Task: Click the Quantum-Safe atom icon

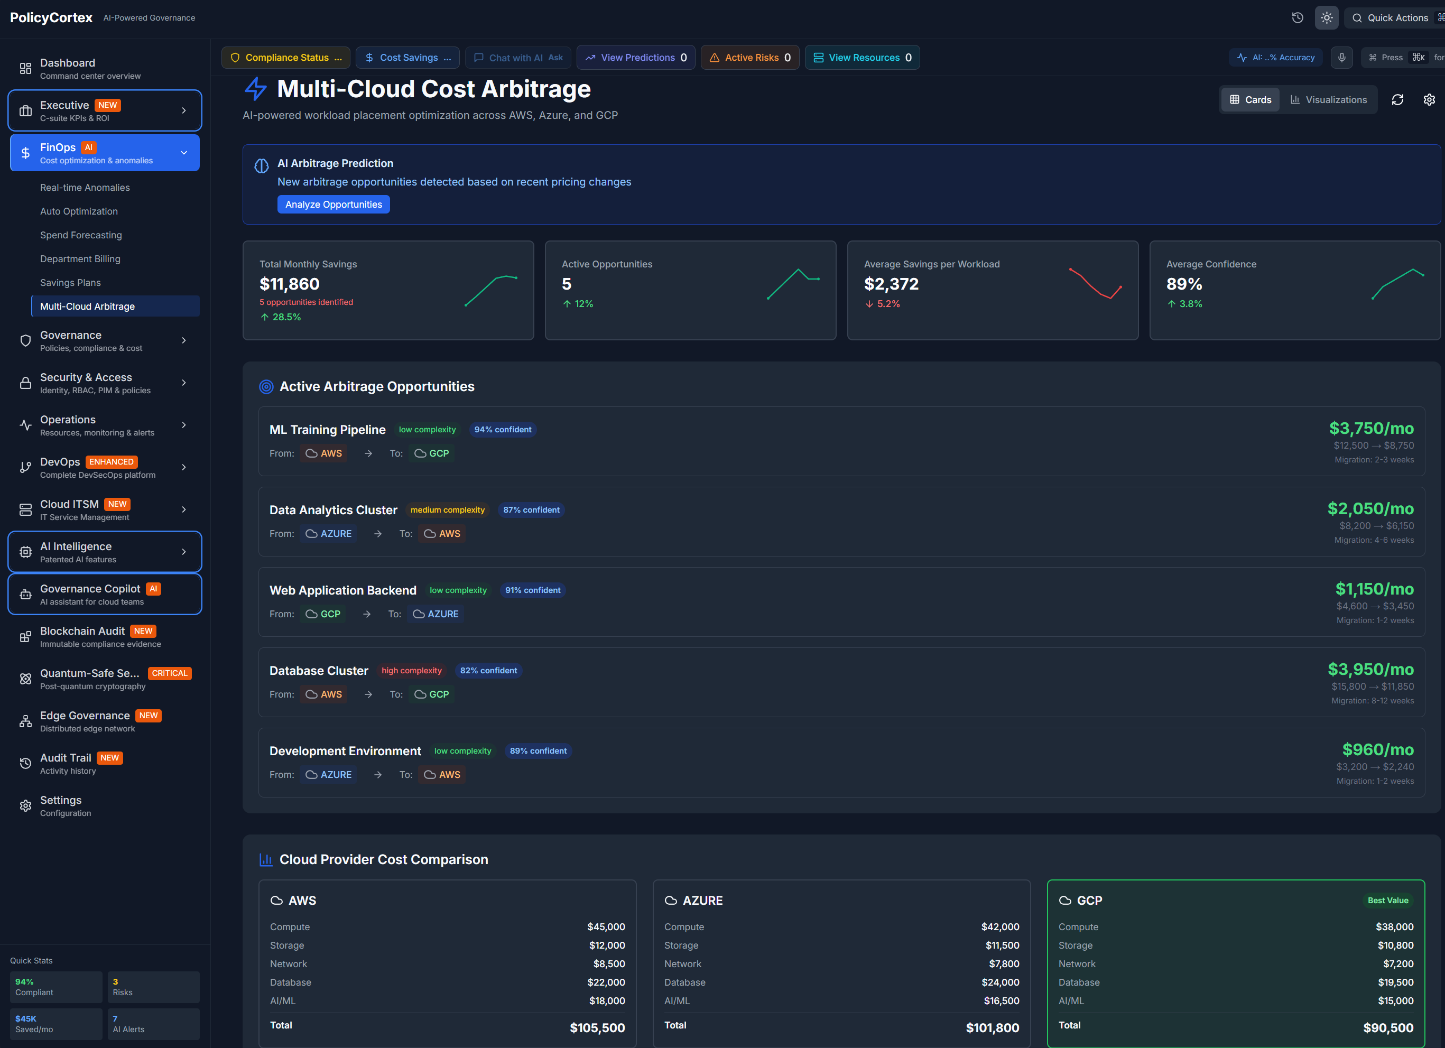Action: tap(25, 679)
